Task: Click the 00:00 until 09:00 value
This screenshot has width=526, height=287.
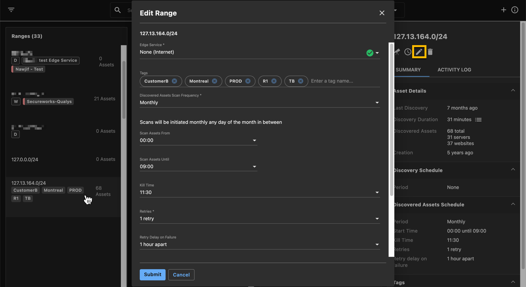Action: tap(467, 231)
